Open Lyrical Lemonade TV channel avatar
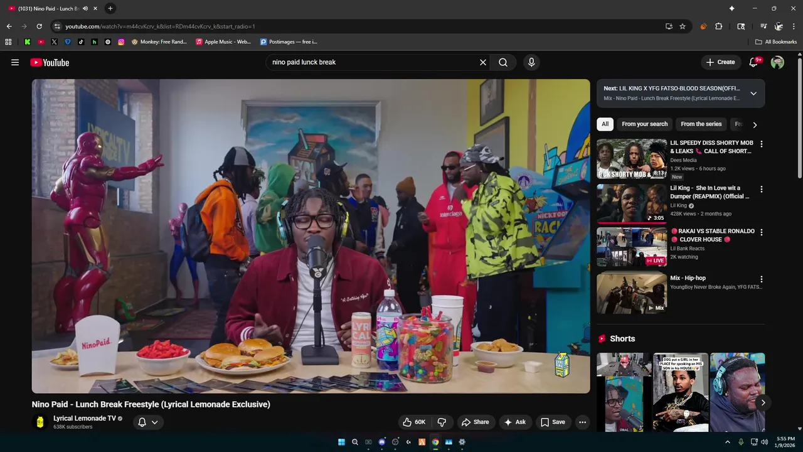 (x=40, y=422)
